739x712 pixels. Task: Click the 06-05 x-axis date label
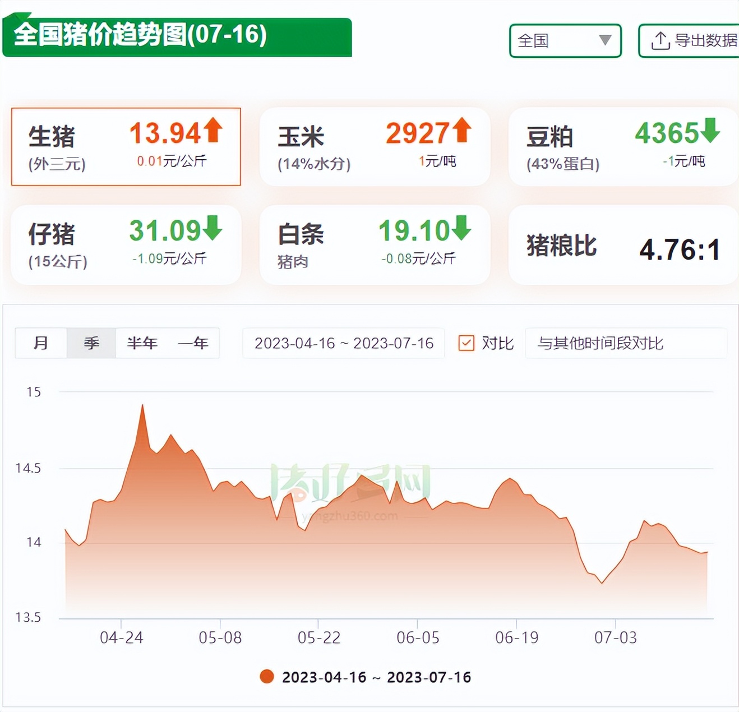(418, 638)
